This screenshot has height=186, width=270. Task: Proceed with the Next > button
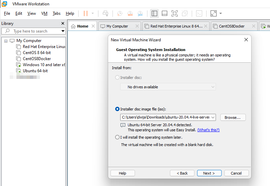[x=209, y=173]
